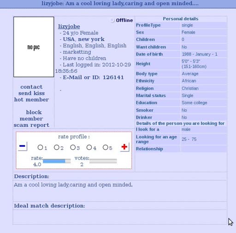Mark as hot member

(x=31, y=100)
